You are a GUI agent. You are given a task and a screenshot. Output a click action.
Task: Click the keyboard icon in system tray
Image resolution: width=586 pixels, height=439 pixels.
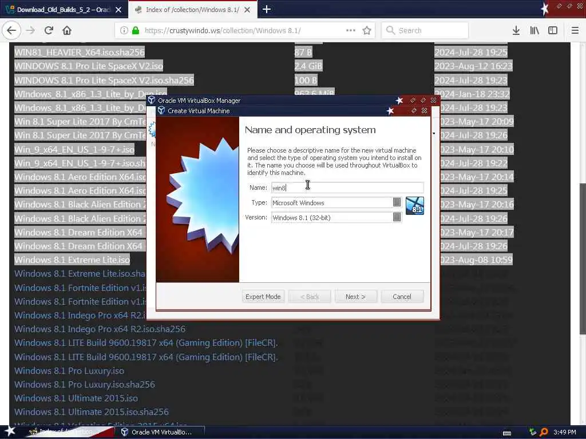point(507,433)
